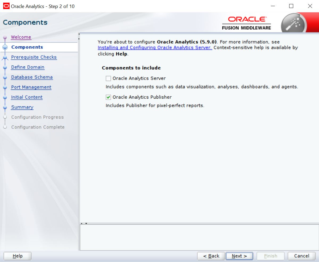This screenshot has width=319, height=262.
Task: Uncheck the Oracle Analytics Publisher checkbox
Action: (108, 97)
